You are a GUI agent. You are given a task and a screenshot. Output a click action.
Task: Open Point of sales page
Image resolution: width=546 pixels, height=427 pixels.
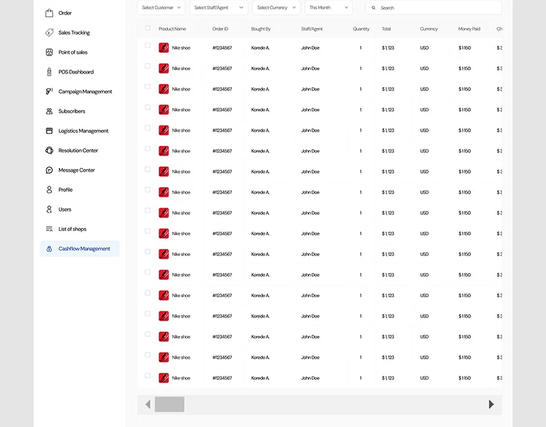73,52
